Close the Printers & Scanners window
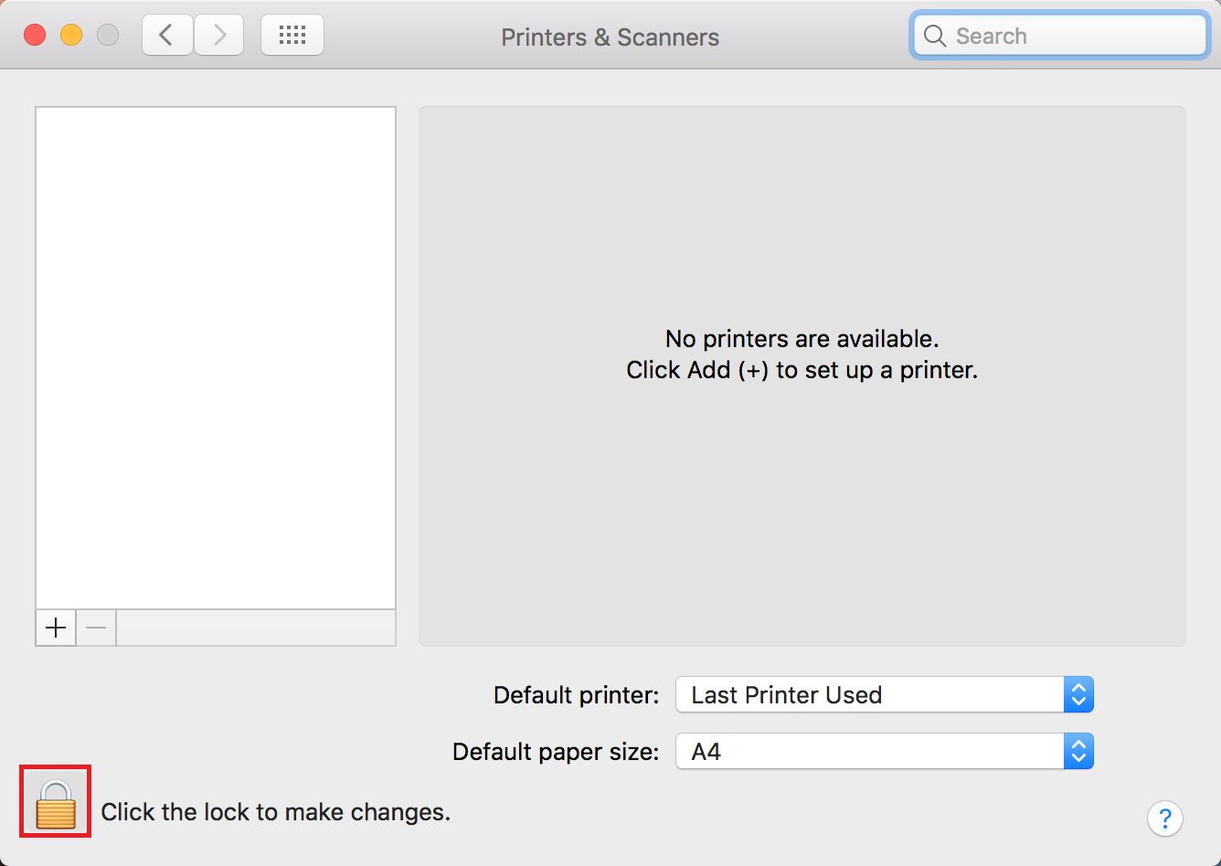This screenshot has width=1221, height=866. coord(35,36)
